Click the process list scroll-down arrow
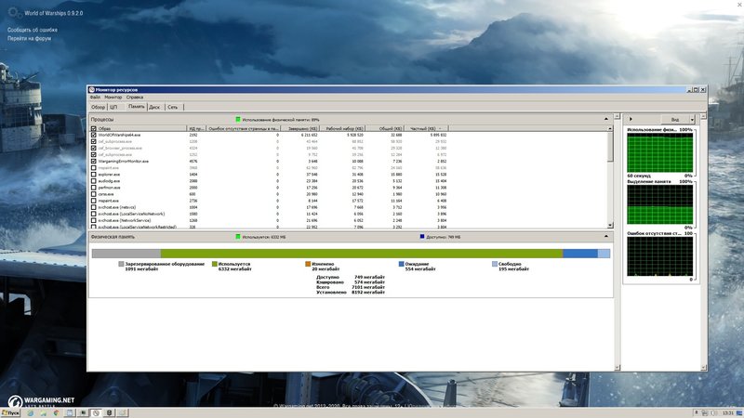The height and width of the screenshot is (418, 744). tap(610, 225)
